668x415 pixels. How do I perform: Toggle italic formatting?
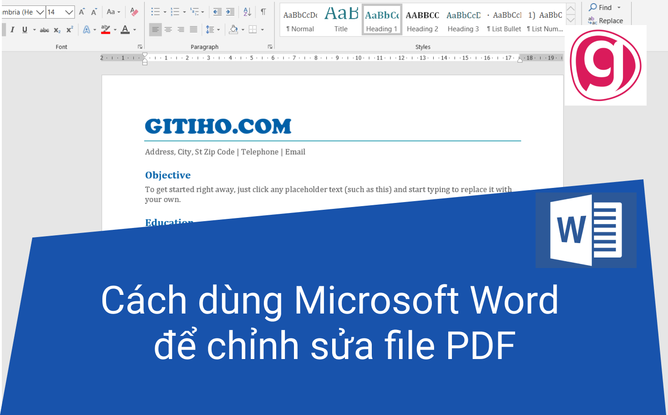click(12, 30)
